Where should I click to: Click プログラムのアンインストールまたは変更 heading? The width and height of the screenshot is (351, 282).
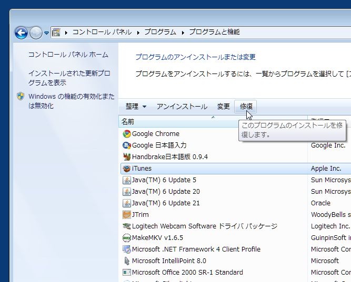[x=195, y=57]
